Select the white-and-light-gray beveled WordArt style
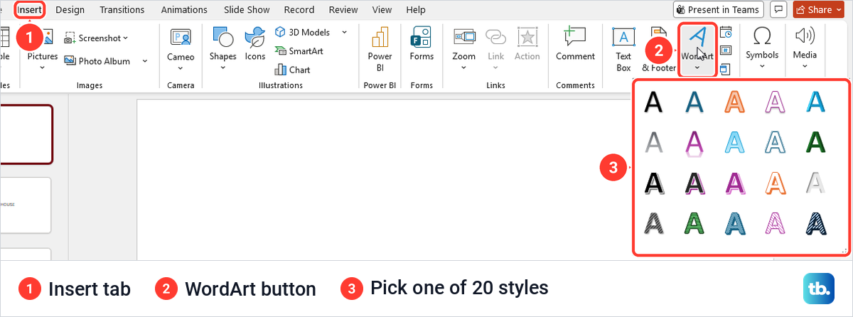Viewport: 853px width, 317px height. click(x=817, y=183)
